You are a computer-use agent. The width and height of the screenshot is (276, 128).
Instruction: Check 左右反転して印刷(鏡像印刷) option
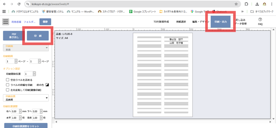click(8, 90)
